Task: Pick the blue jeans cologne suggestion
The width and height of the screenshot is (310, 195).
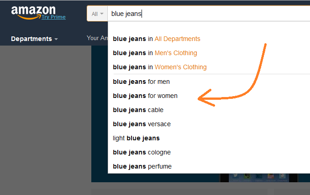Action: [x=142, y=152]
